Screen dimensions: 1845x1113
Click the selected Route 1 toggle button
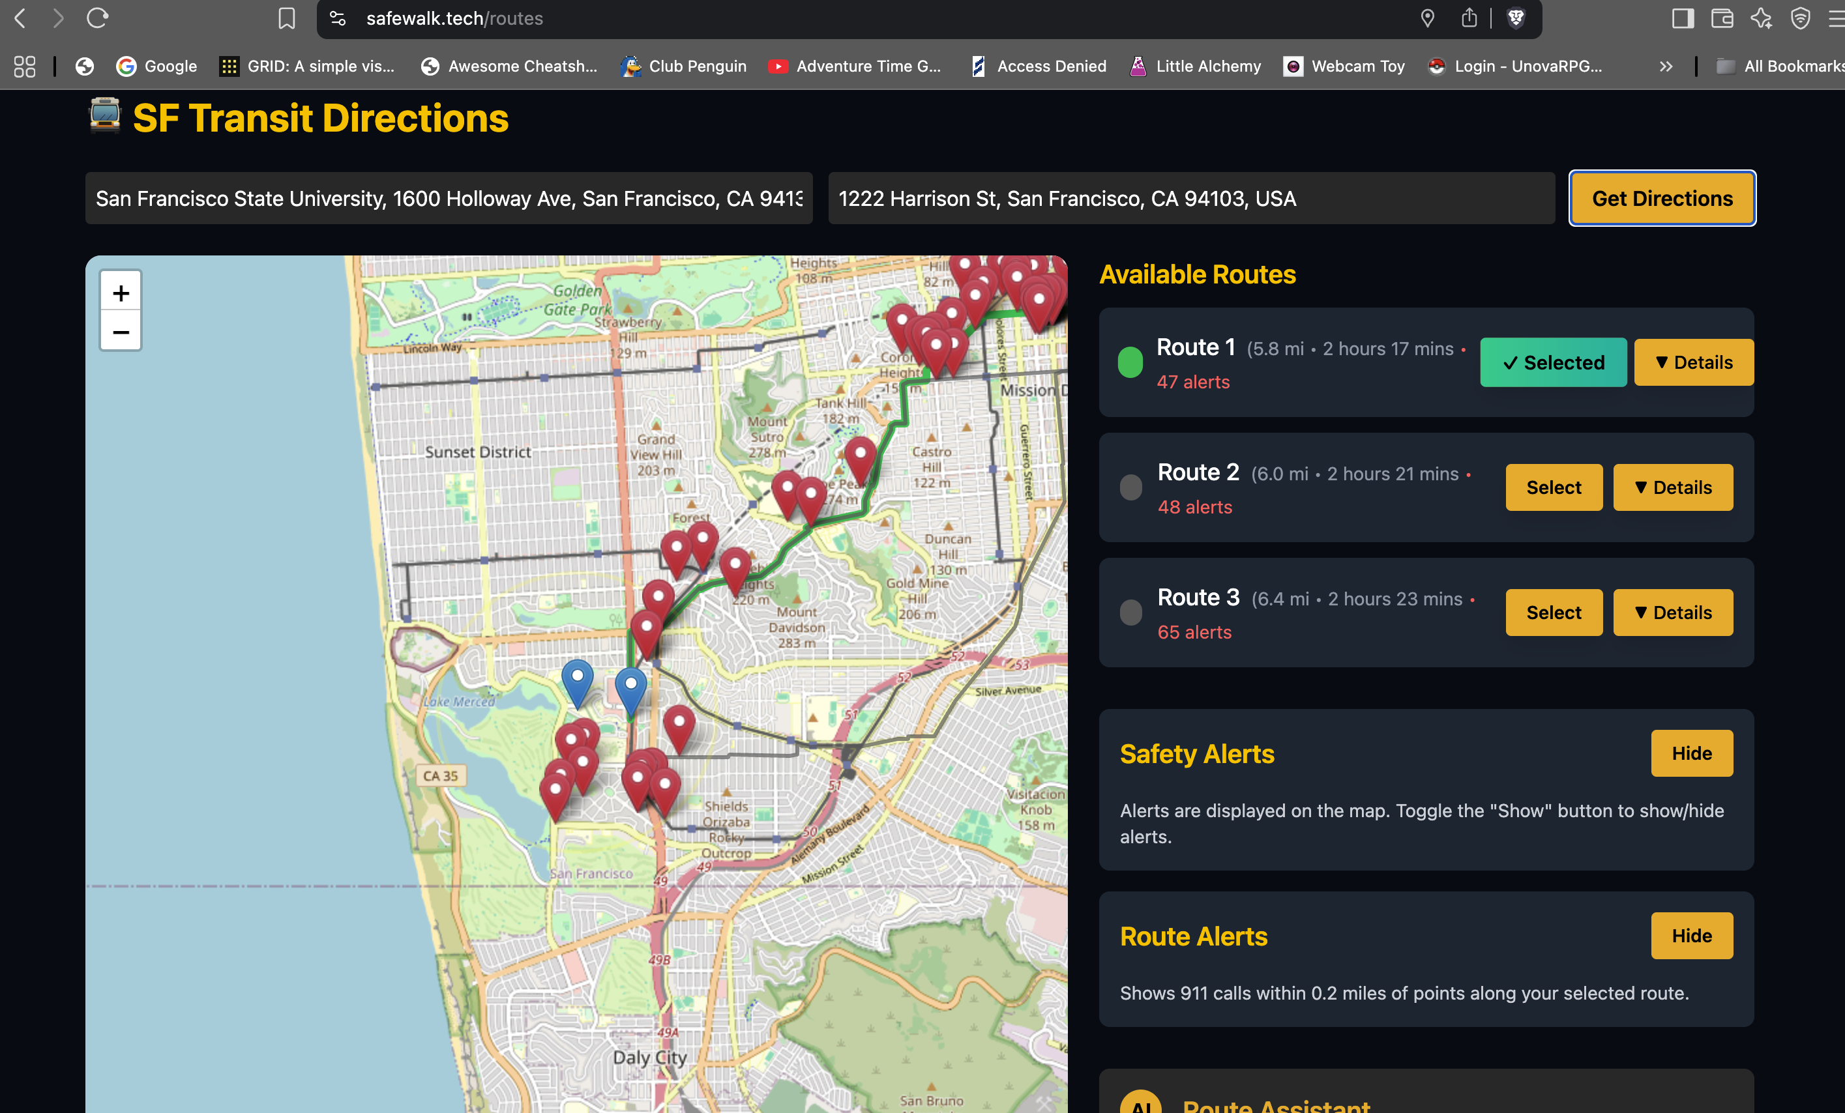[x=1552, y=362]
